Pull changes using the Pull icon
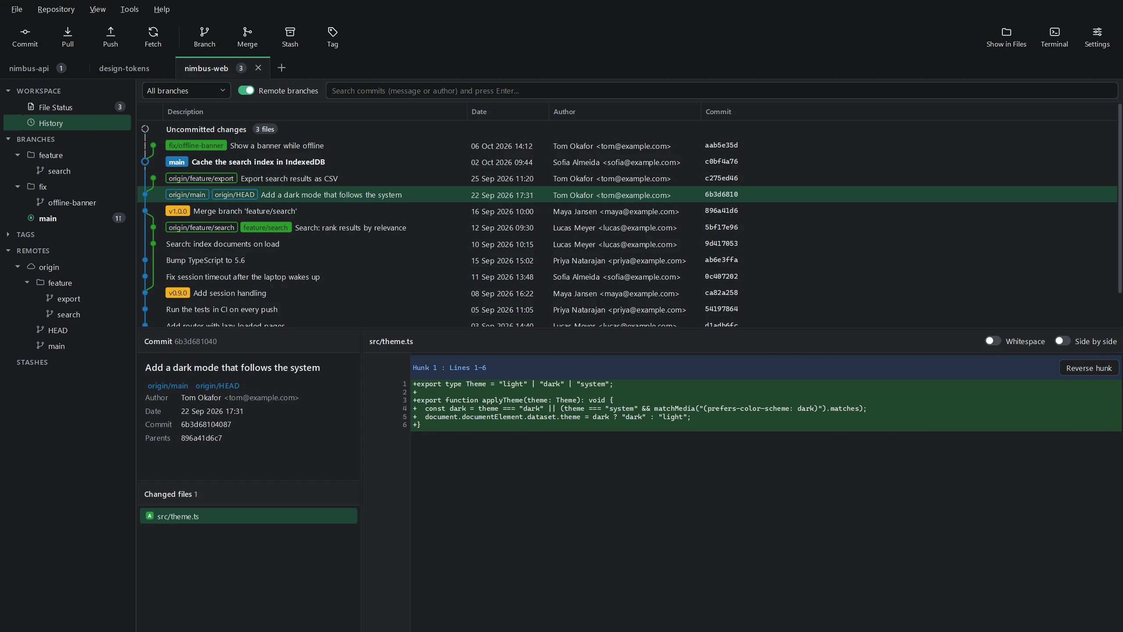 pos(68,37)
